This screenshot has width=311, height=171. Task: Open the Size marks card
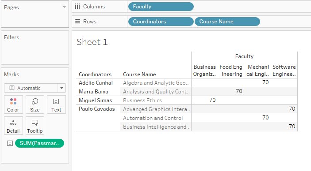click(35, 104)
